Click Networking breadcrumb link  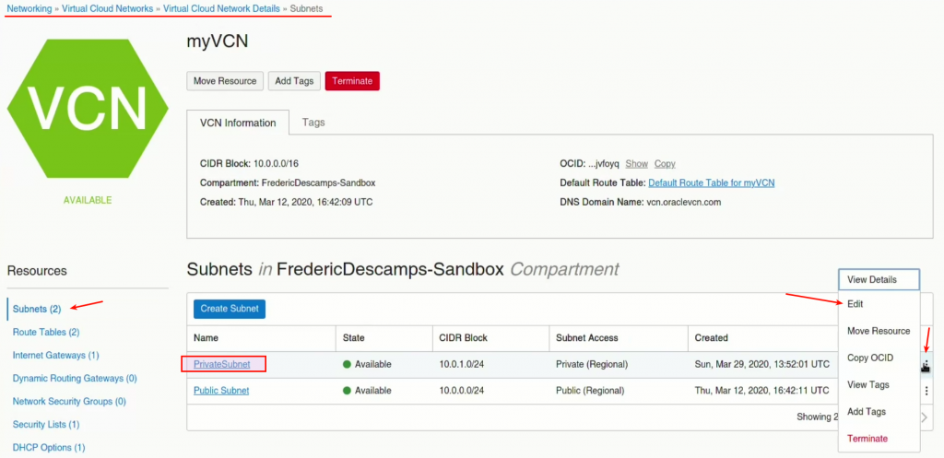tap(29, 9)
